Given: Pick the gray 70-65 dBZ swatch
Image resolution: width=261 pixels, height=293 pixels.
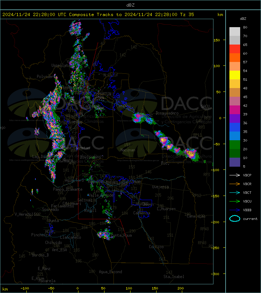Looking at the screenshot, I should (235, 40).
